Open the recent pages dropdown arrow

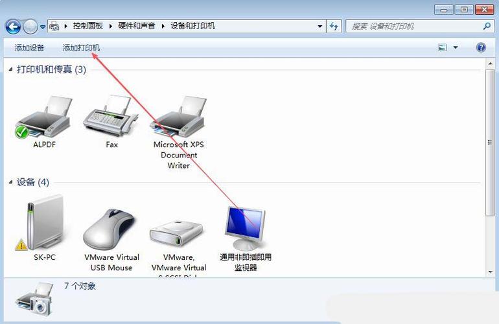[x=43, y=27]
